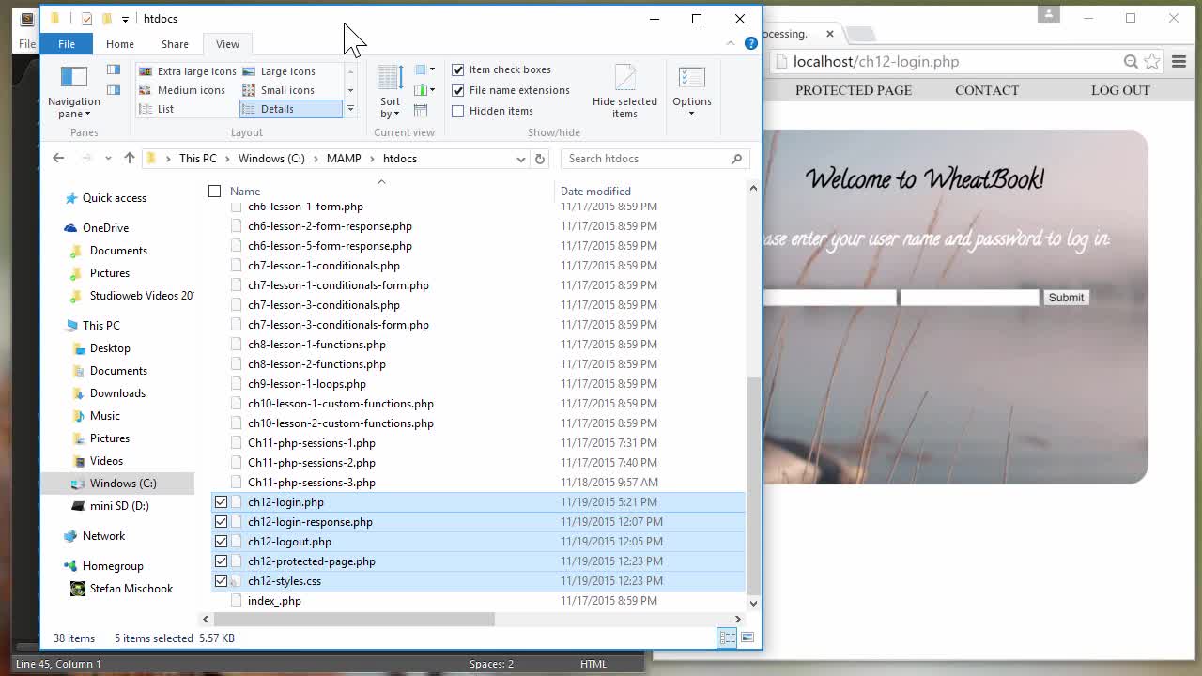
Task: Open Group by dropdown in Current view
Action: (424, 69)
